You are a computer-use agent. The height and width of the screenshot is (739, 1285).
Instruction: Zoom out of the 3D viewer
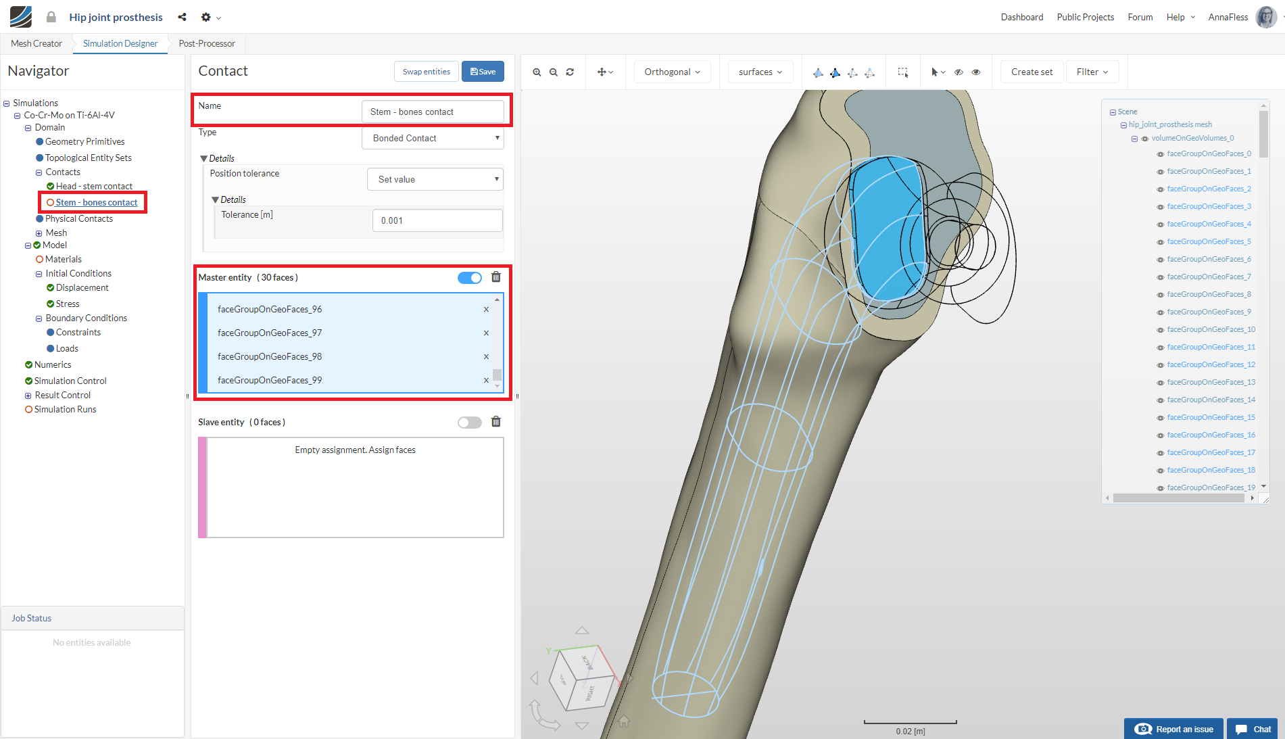click(554, 72)
